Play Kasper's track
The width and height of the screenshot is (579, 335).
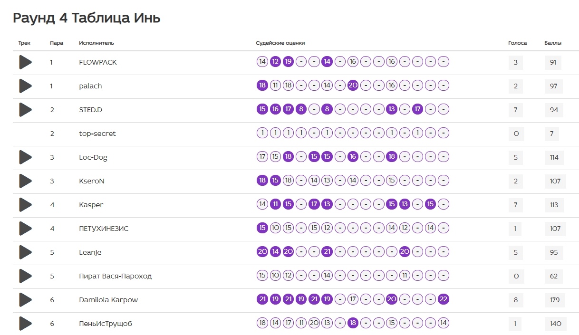[x=25, y=205]
